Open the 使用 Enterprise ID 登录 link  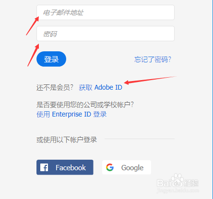click(71, 114)
